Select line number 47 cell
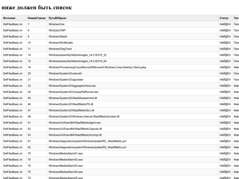This screenshot has height=179, width=239. (37, 110)
